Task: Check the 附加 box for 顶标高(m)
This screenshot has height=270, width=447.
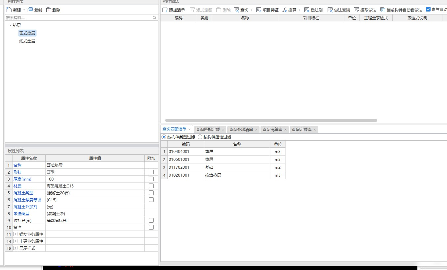Action: [x=151, y=220]
